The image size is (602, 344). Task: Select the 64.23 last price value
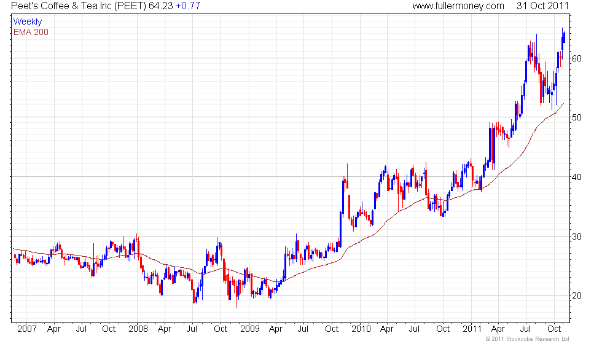[161, 6]
